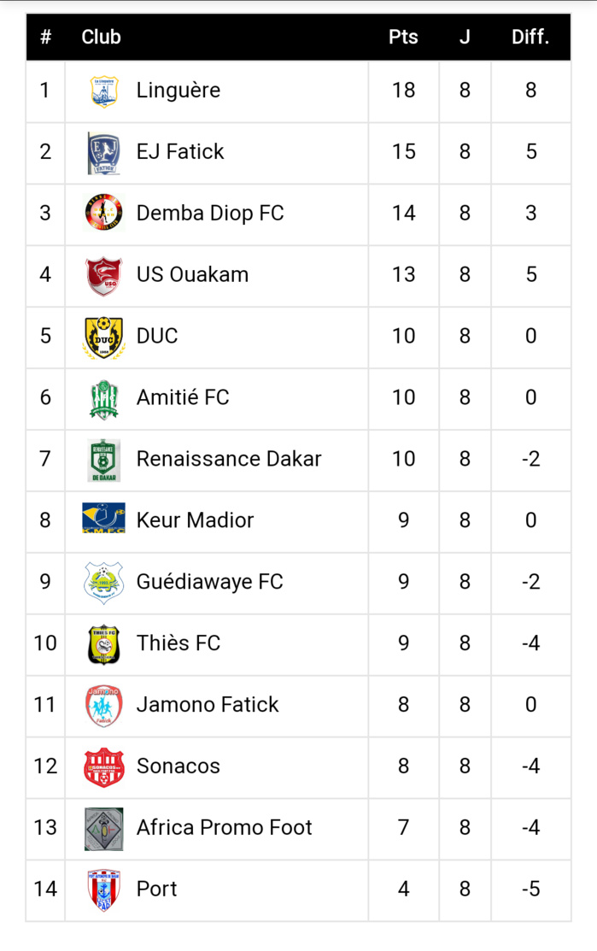
Task: Click the US Ouakam red shield logo
Action: [104, 275]
